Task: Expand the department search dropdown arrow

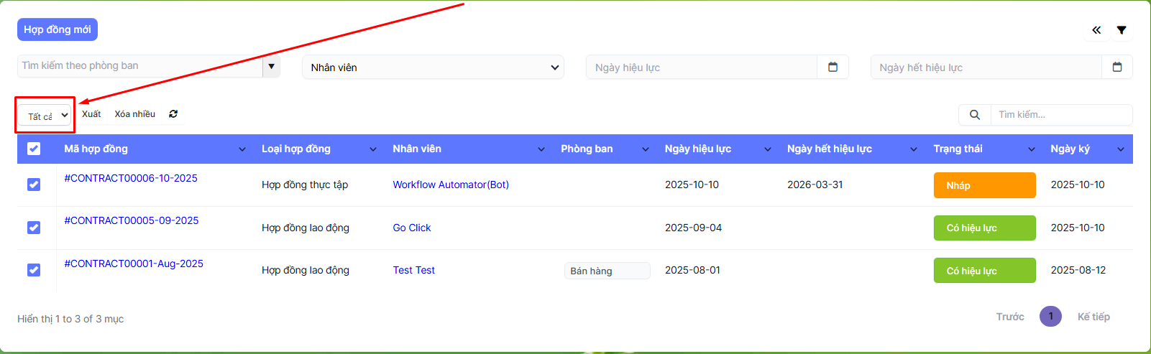Action: coord(271,67)
